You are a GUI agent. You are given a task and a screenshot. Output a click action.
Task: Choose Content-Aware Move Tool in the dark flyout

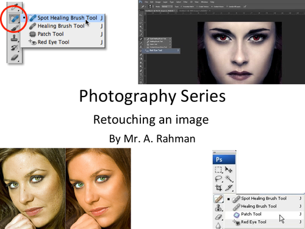[158, 47]
